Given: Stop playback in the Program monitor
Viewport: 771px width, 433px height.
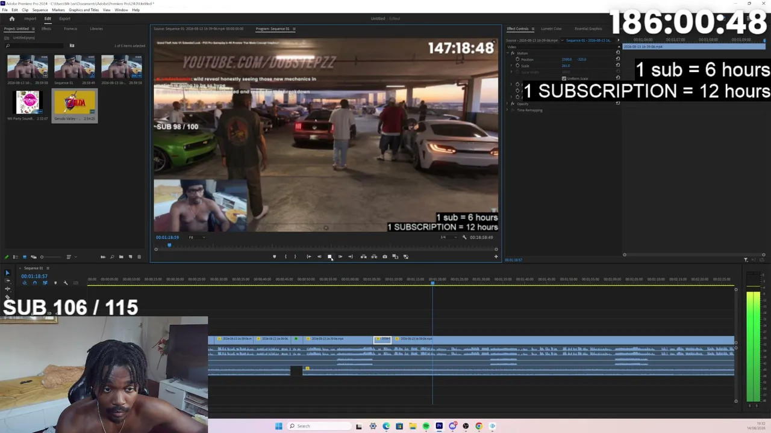Looking at the screenshot, I should click(x=329, y=257).
